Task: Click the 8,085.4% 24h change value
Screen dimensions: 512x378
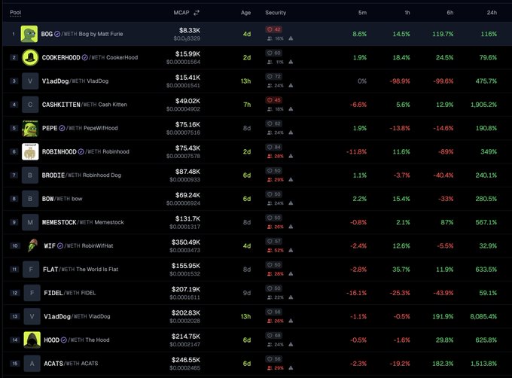Action: point(483,316)
